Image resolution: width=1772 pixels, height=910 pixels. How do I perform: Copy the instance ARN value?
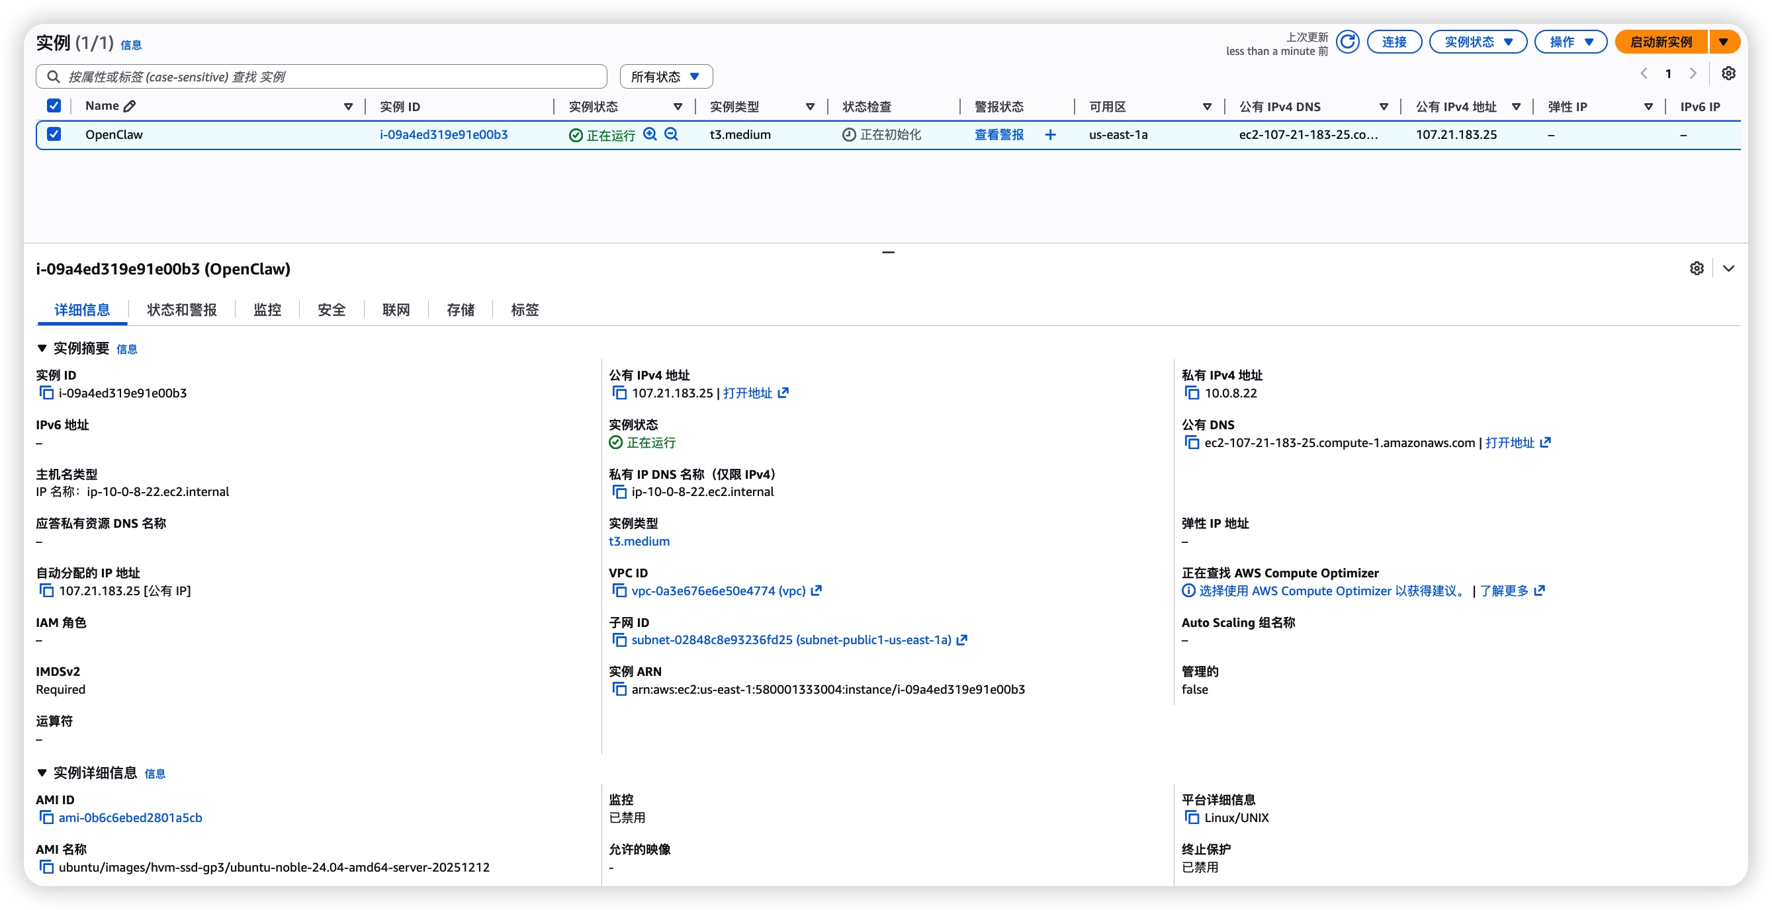point(619,689)
